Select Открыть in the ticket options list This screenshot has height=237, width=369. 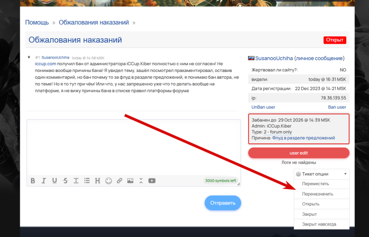321,204
